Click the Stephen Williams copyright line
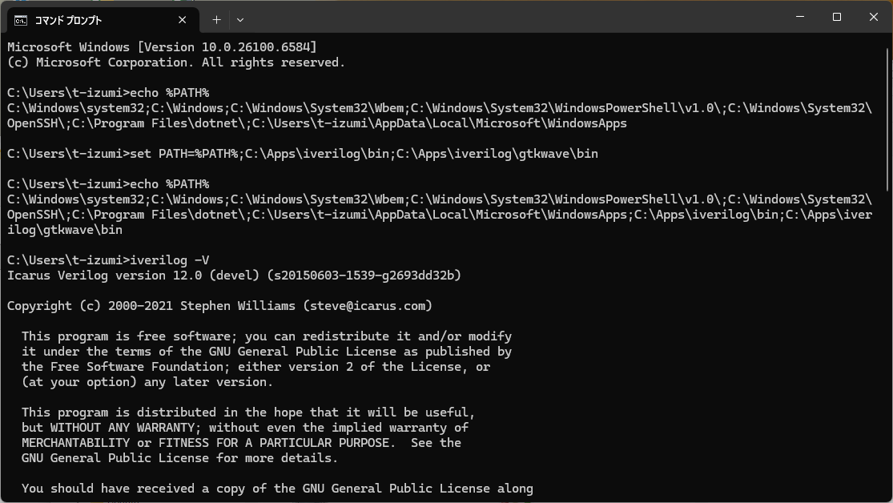 click(219, 306)
